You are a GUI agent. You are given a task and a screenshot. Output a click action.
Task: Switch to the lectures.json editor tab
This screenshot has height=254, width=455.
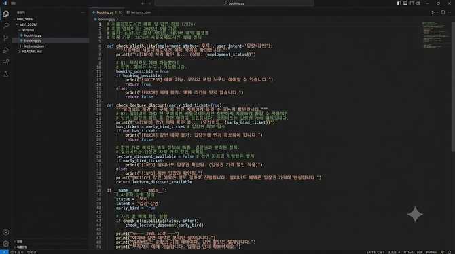tap(139, 12)
